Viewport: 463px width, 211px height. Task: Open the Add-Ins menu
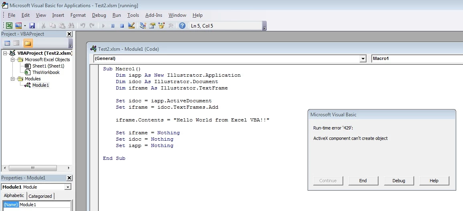coord(154,15)
